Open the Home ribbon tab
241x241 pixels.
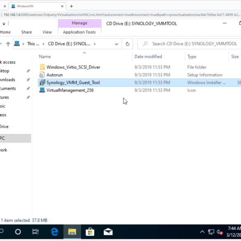[x=5, y=32]
